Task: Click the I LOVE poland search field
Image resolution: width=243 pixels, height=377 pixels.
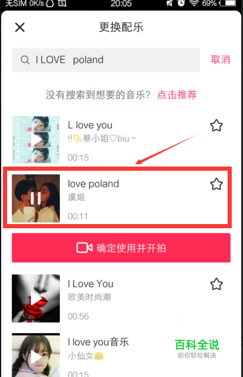Action: tap(105, 60)
